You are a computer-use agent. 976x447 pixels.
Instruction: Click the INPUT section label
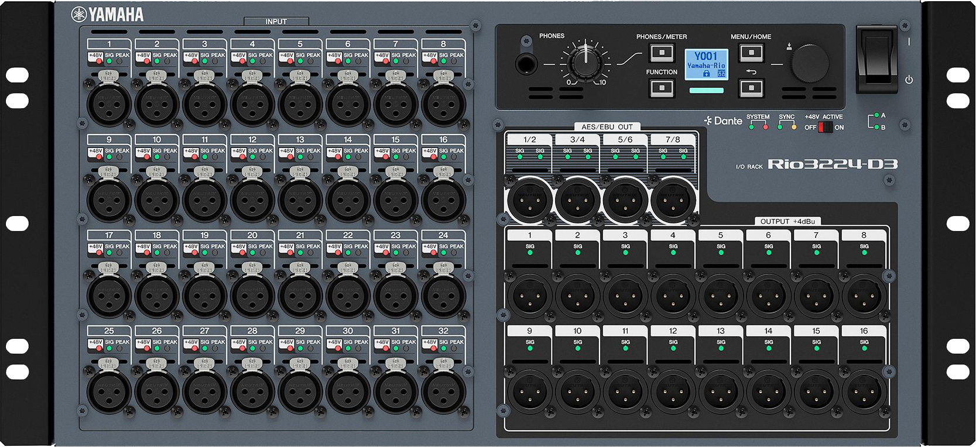click(276, 22)
